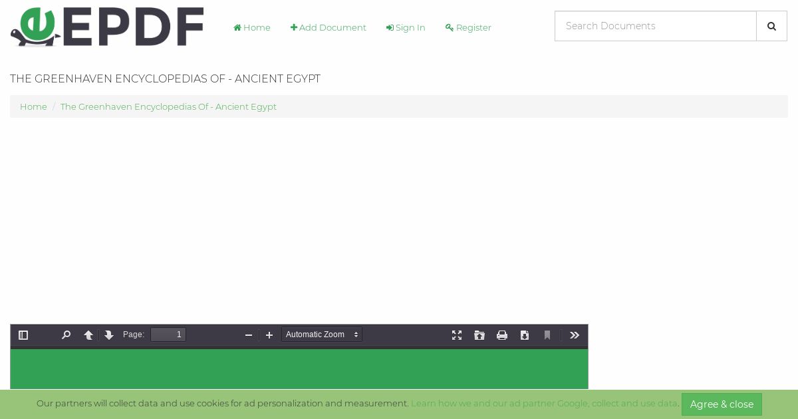Image resolution: width=798 pixels, height=419 pixels.
Task: Open a file in the PDF viewer
Action: (x=479, y=335)
